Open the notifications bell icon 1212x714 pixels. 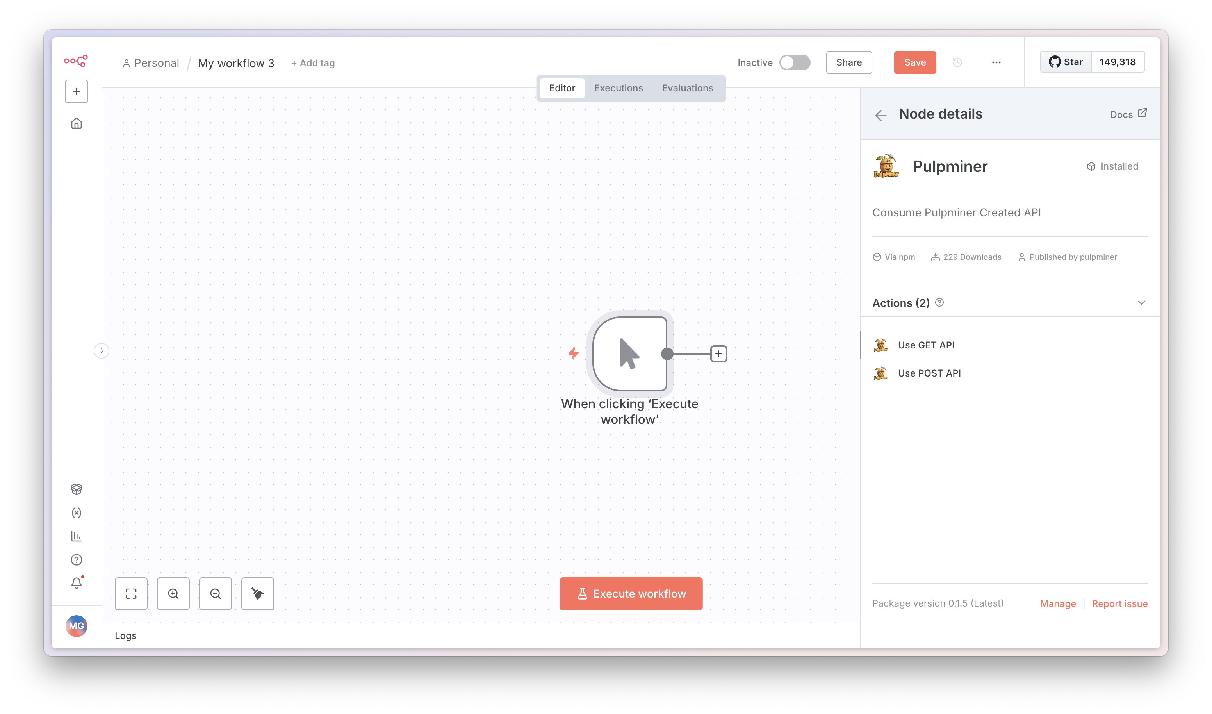[77, 583]
